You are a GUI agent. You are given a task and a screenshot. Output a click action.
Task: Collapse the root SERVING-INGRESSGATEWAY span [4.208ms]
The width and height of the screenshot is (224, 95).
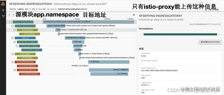(x=10, y=22)
